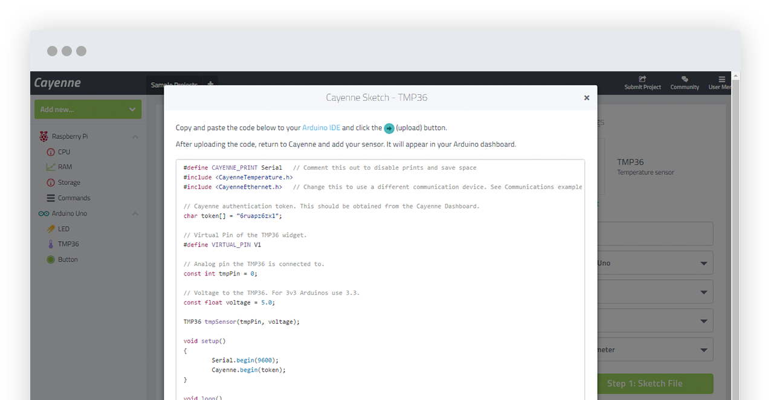Collapse the Raspberry Pi section
The image size is (771, 400).
[x=135, y=137]
